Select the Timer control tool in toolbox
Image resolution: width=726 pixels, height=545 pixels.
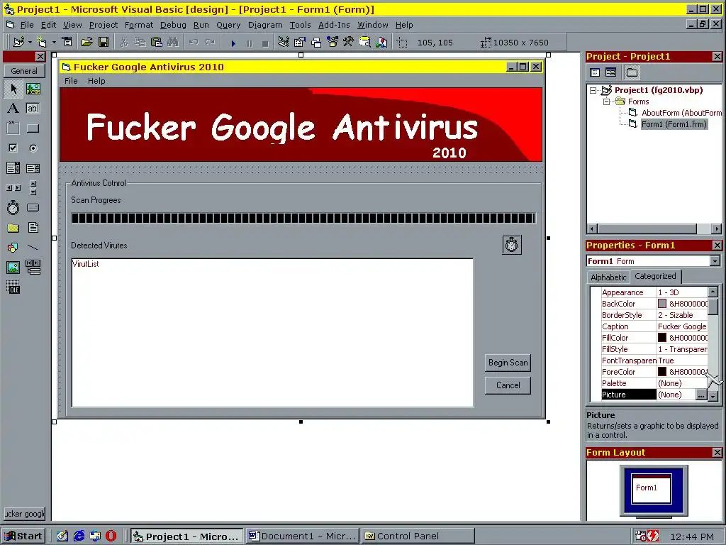click(x=13, y=208)
